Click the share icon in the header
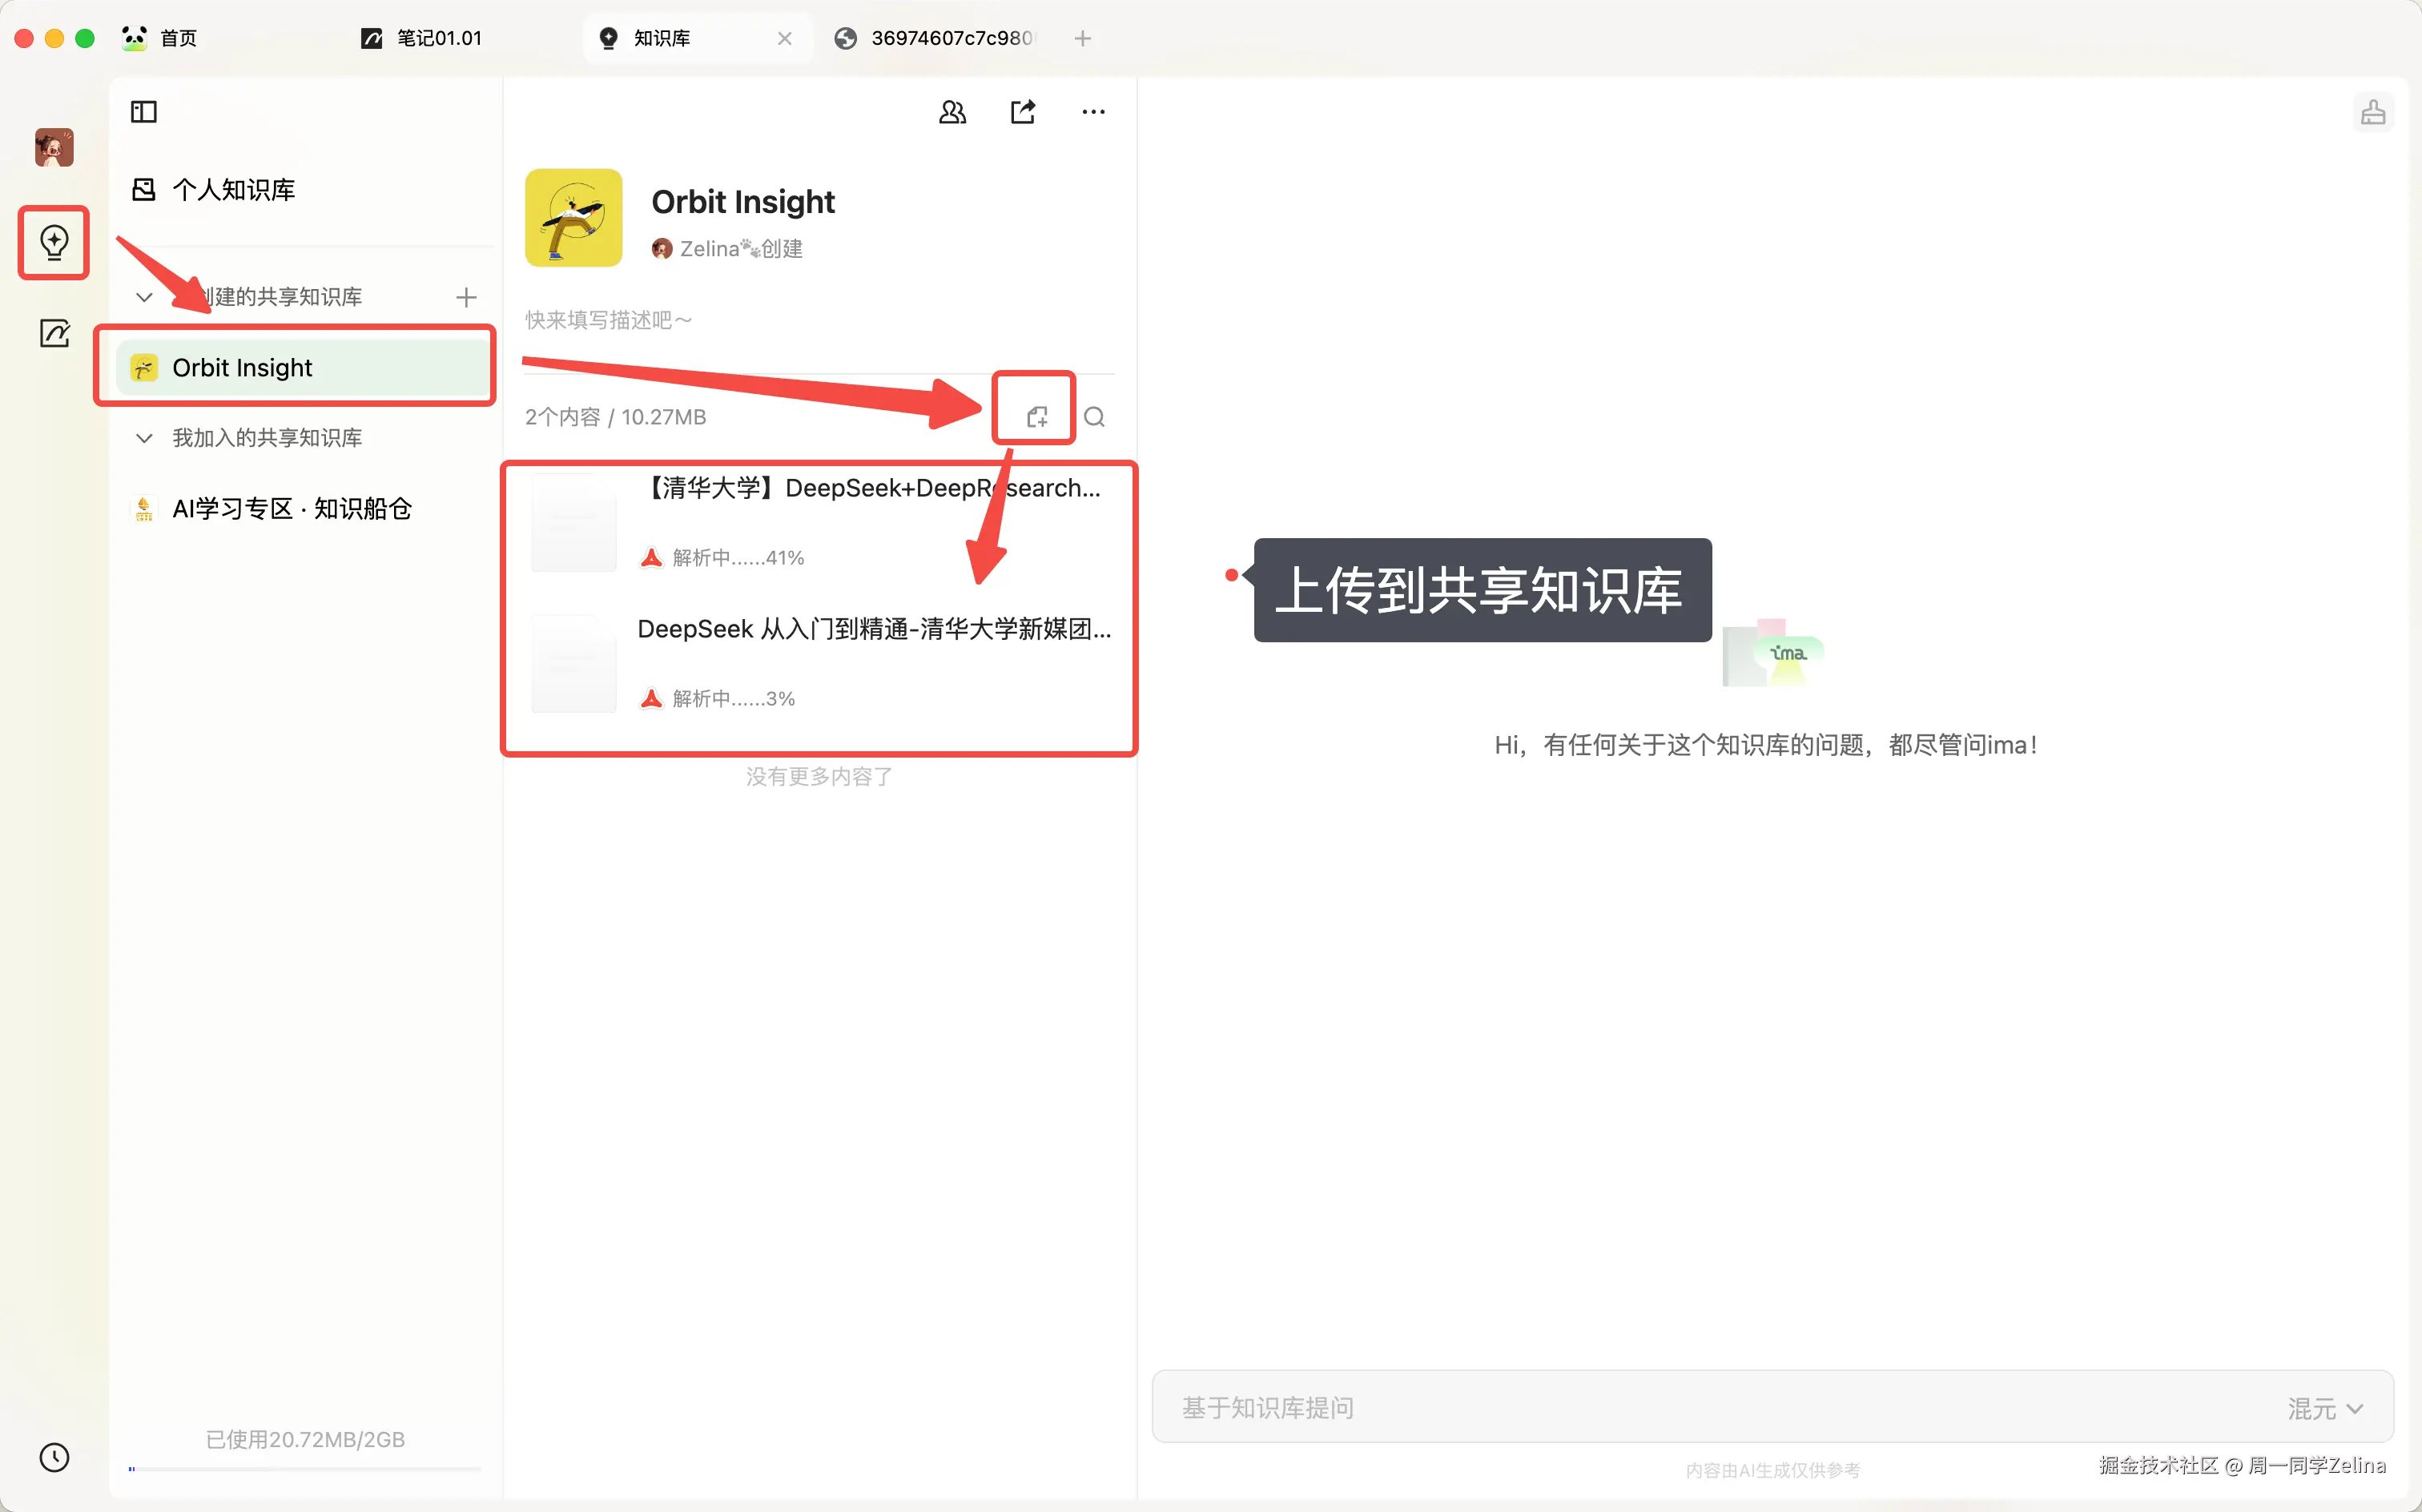 click(x=1022, y=111)
